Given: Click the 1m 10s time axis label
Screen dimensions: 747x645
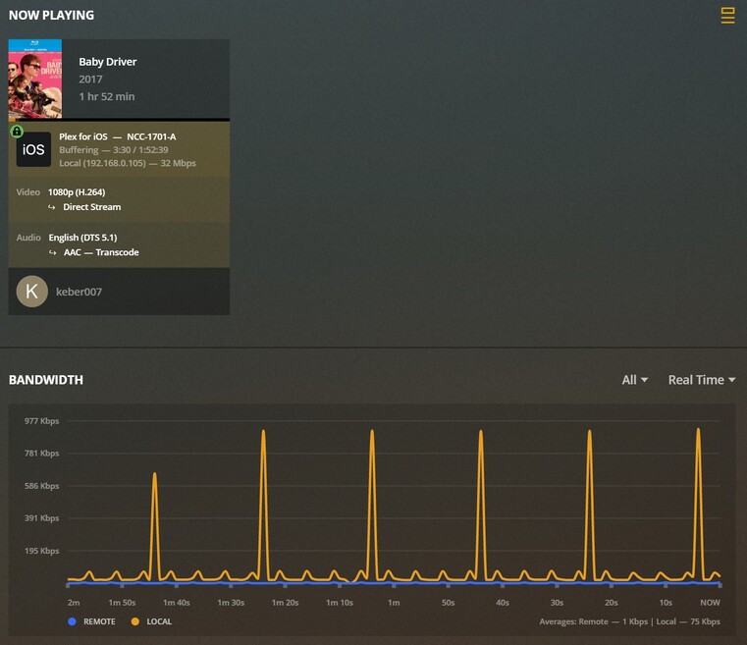Looking at the screenshot, I should 340,603.
